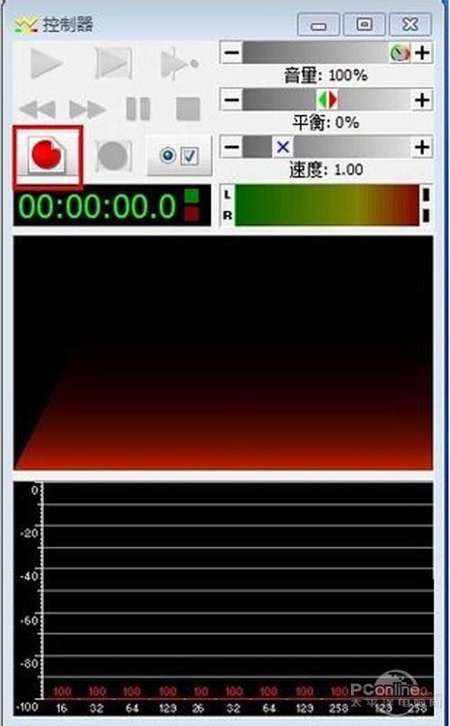Shift balance right with the plus button

422,100
